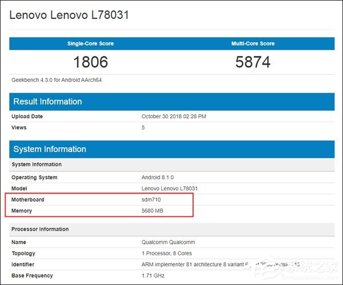Select the Single-Core Score header
The height and width of the screenshot is (285, 343).
pyautogui.click(x=90, y=43)
